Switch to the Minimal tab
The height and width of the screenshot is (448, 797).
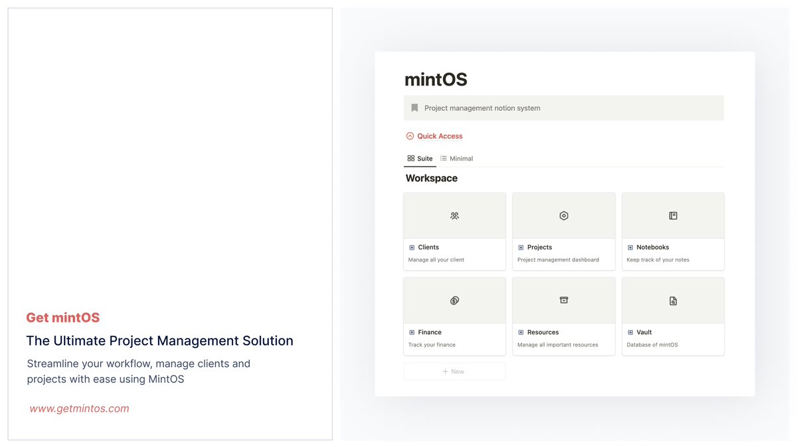tap(456, 159)
